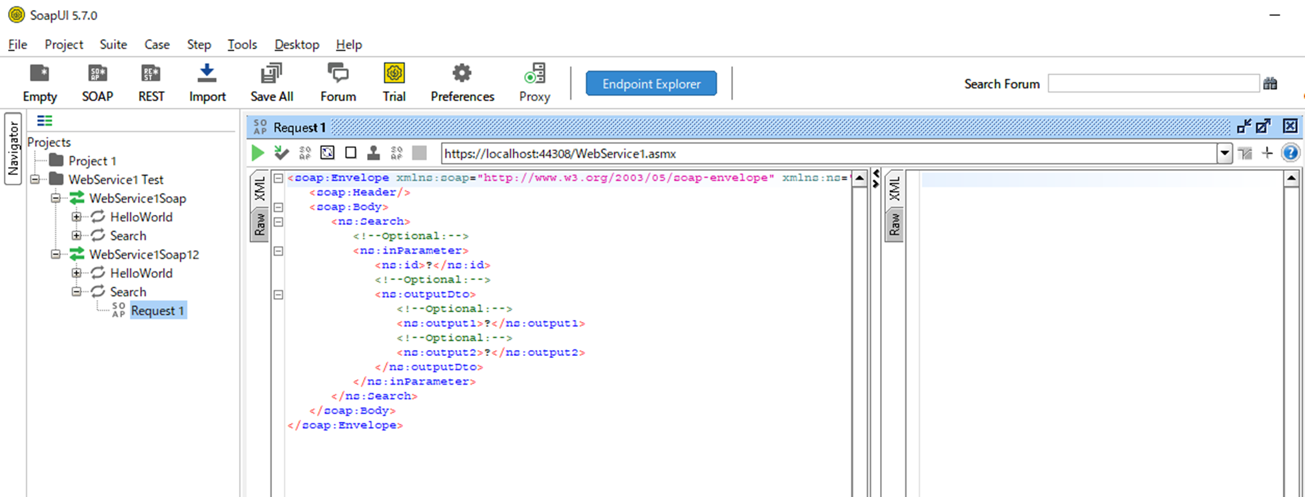Close the Request 1 editor panel

pyautogui.click(x=1290, y=126)
